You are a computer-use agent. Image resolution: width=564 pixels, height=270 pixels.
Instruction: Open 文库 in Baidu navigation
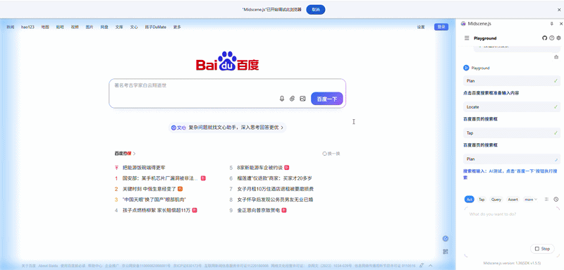(119, 27)
